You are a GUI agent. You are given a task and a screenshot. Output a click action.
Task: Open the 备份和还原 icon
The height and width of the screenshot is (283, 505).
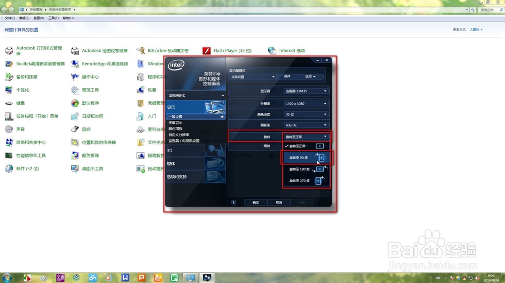click(9, 77)
